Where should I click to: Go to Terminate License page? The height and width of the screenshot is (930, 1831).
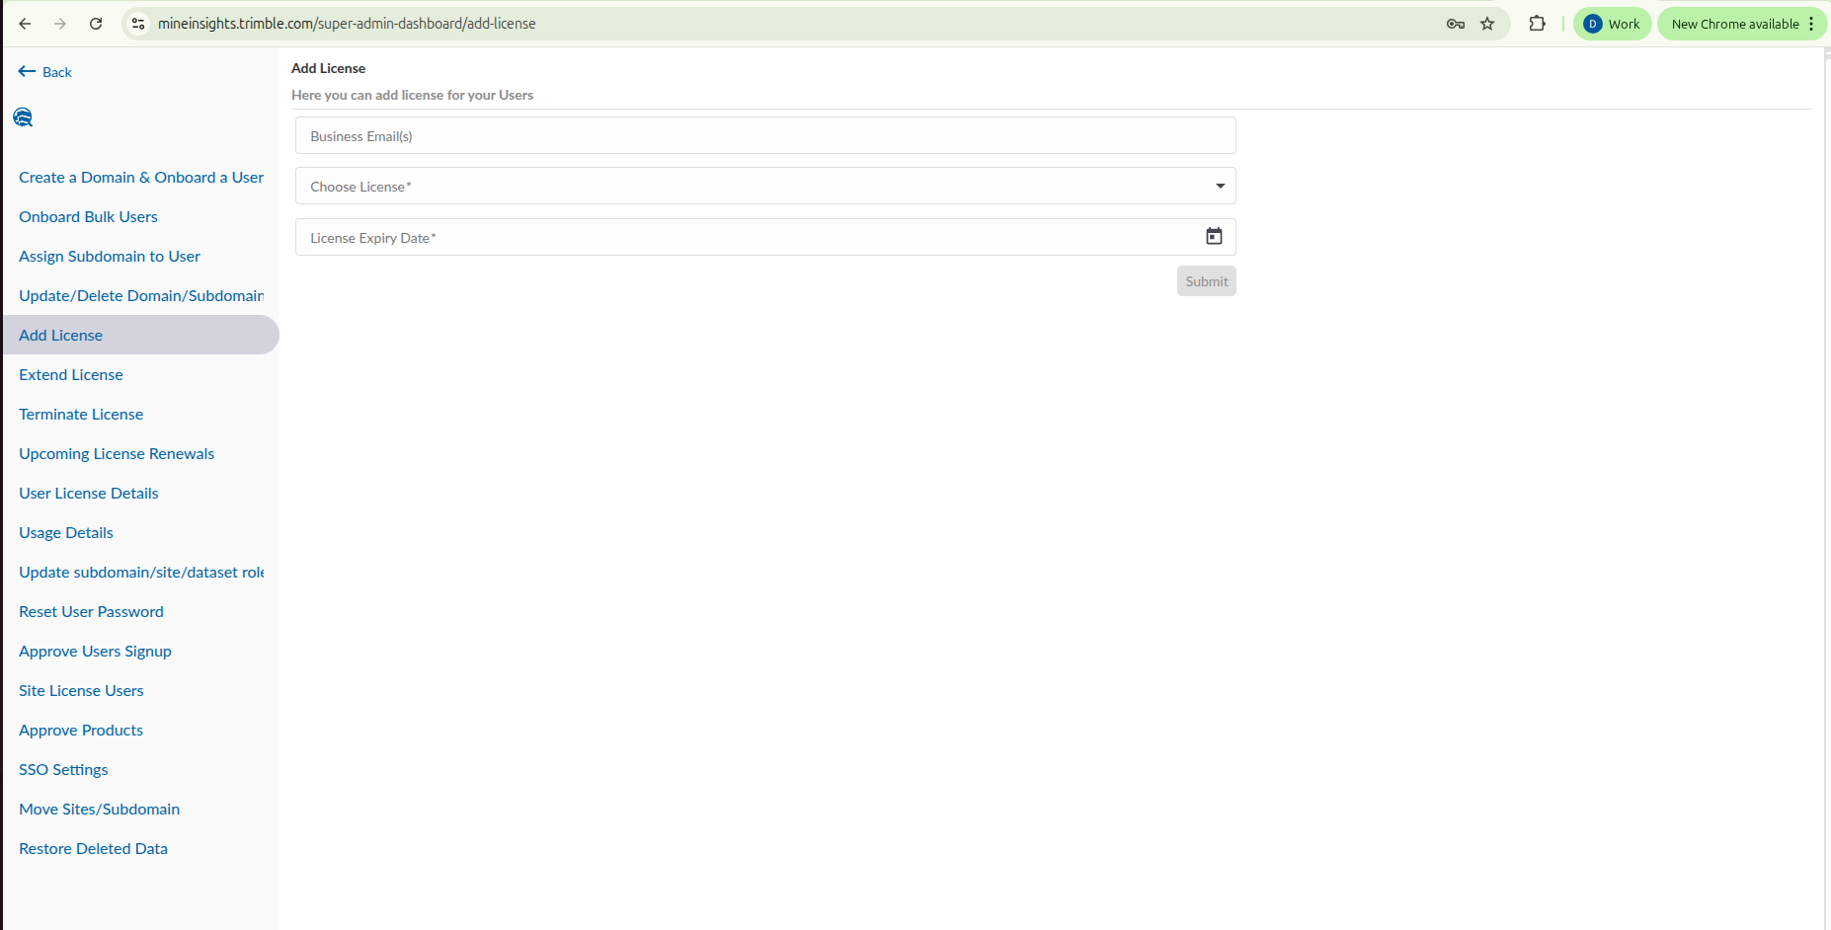(81, 415)
